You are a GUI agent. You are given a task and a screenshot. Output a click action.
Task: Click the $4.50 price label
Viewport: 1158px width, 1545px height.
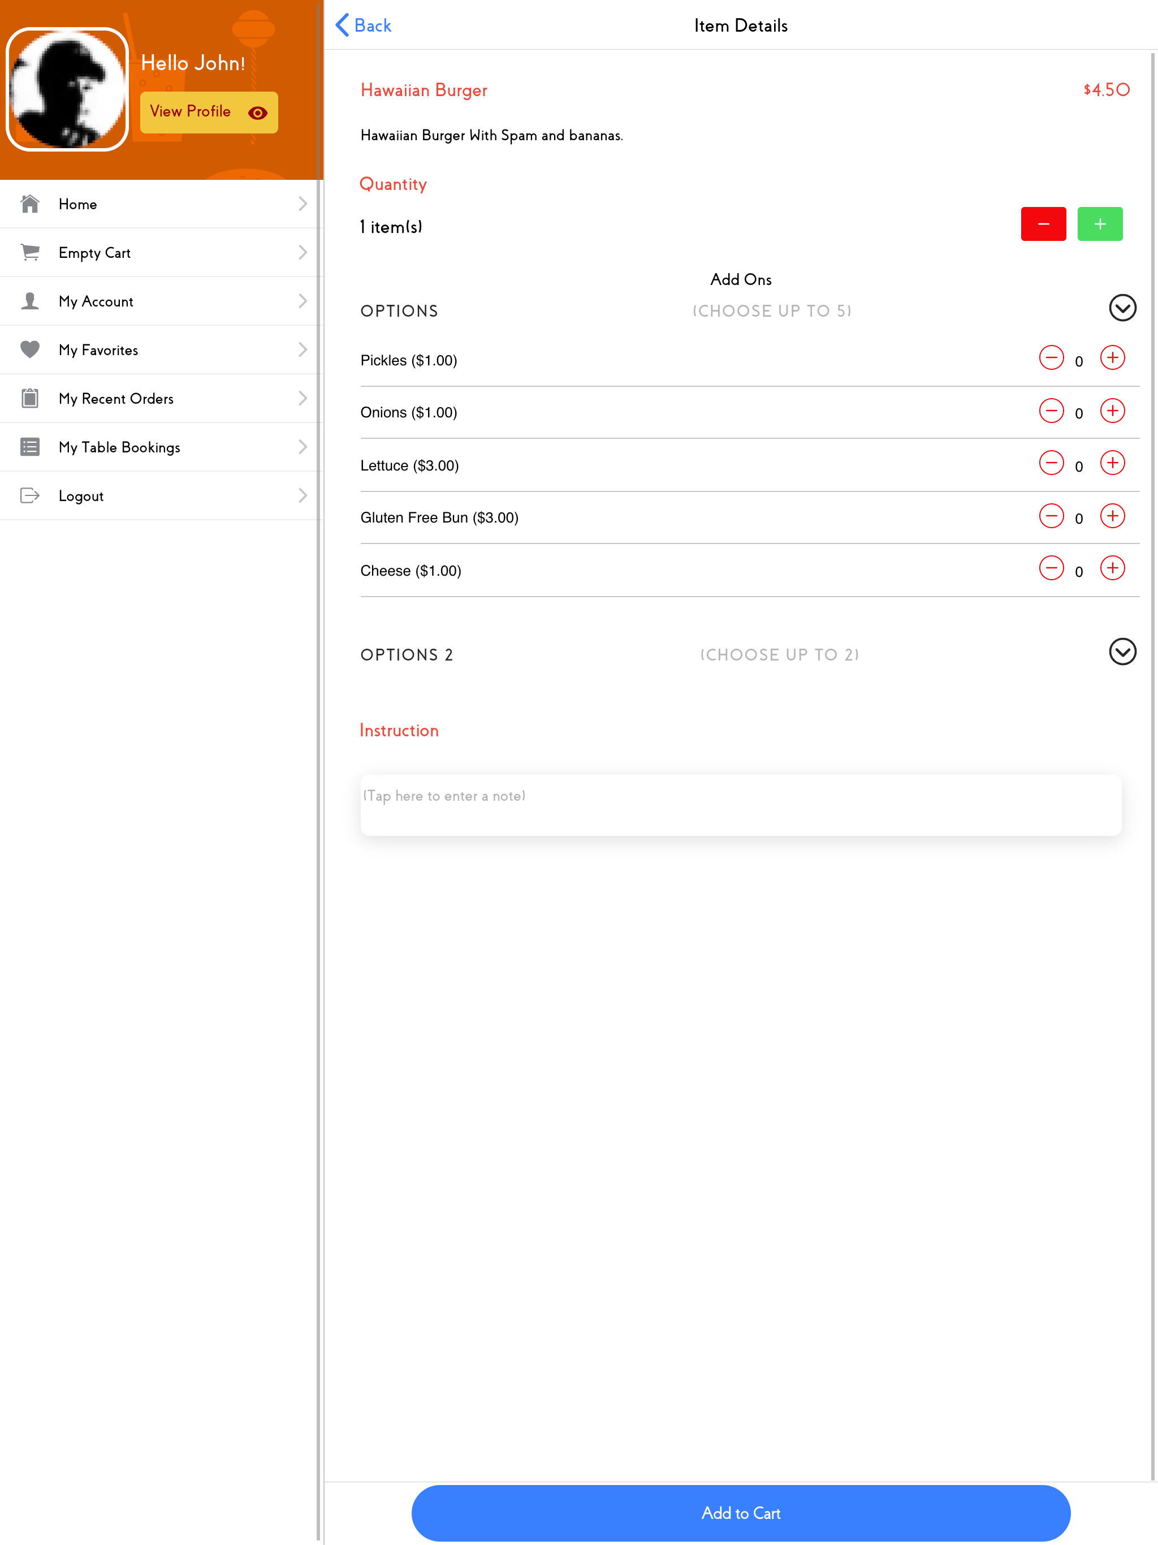(x=1107, y=89)
